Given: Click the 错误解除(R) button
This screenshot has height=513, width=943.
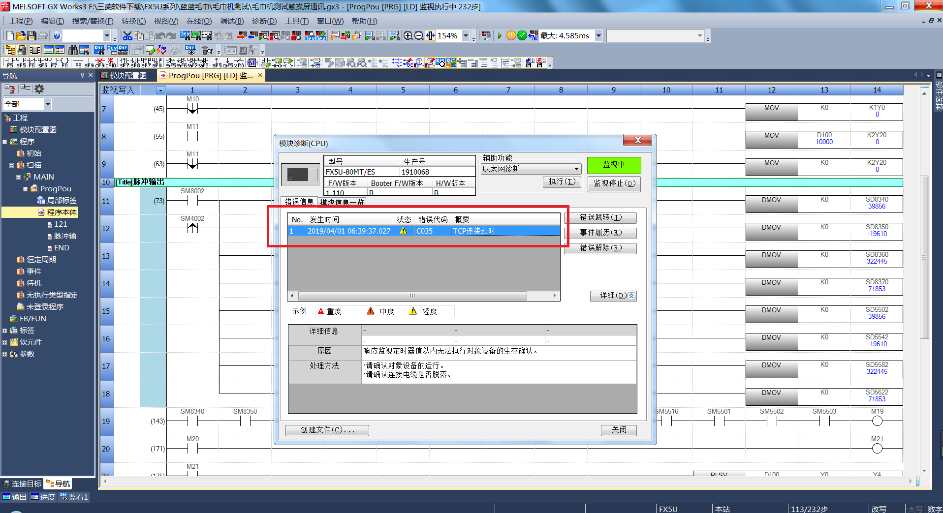Looking at the screenshot, I should coord(600,248).
